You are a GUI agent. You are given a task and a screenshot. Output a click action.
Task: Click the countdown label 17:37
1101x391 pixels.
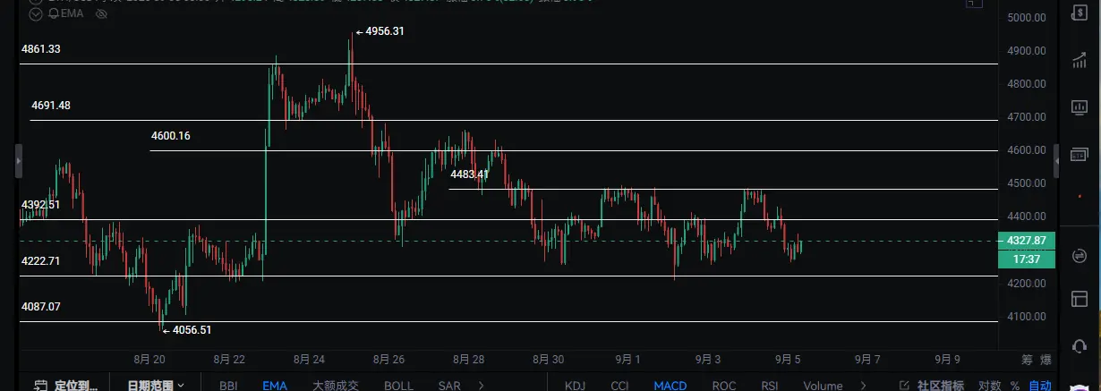click(1026, 259)
